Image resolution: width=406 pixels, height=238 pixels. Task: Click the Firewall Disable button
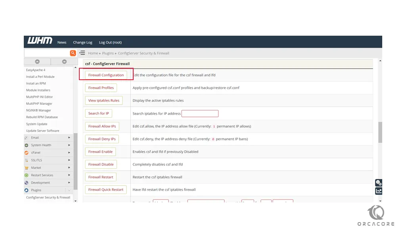[x=101, y=165]
